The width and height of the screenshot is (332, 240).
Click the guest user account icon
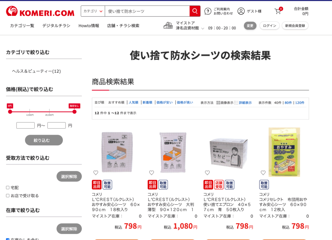[x=241, y=11]
